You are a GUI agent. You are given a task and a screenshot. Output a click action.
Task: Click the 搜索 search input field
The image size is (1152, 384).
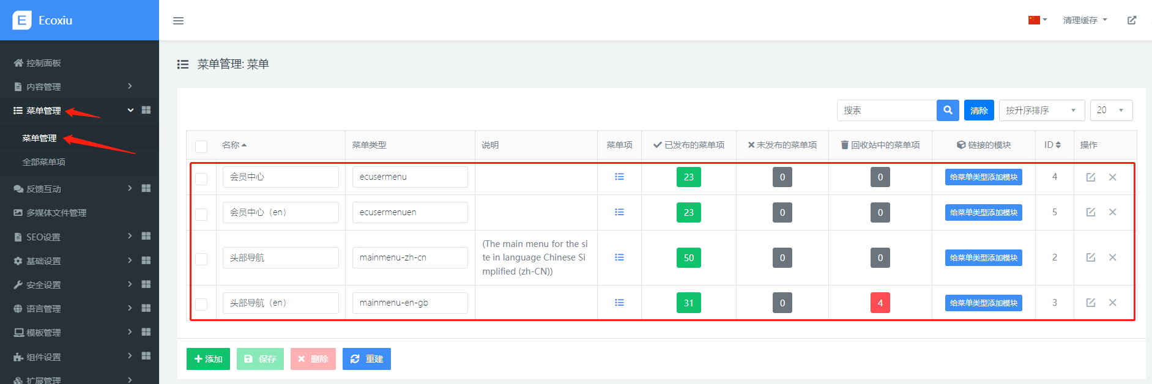[x=886, y=111]
